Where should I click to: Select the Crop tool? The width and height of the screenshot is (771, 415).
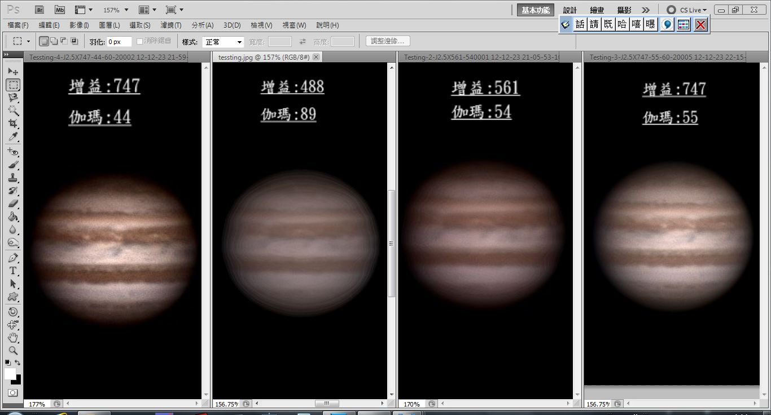[x=13, y=123]
